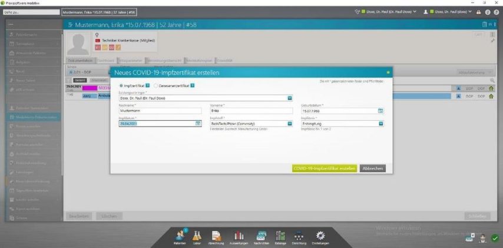Viewport: 503px width, 248px height.
Task: Click into the Nachname input field
Action: (x=160, y=111)
